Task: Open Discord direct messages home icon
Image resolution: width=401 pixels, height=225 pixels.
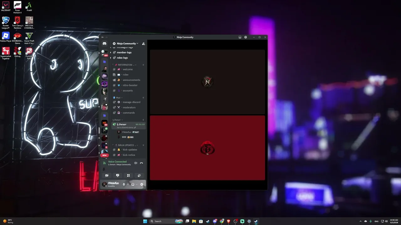Action: pyautogui.click(x=104, y=43)
